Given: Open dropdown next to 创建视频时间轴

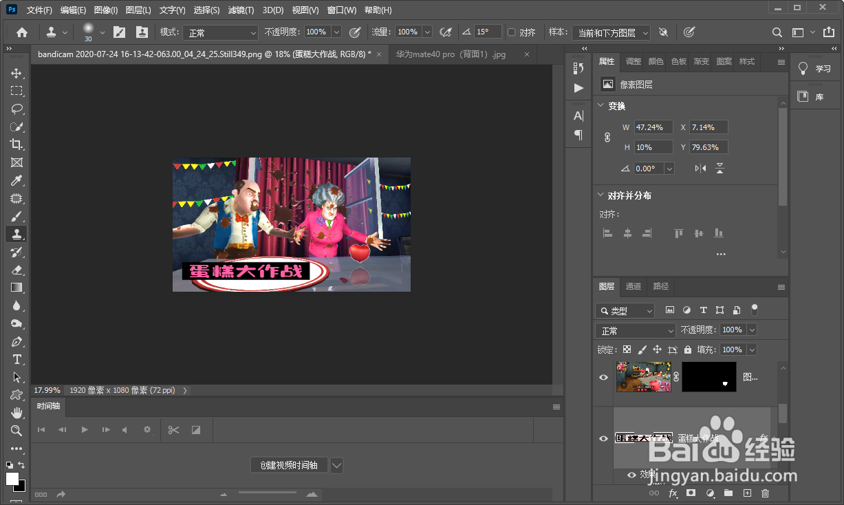Looking at the screenshot, I should (336, 465).
